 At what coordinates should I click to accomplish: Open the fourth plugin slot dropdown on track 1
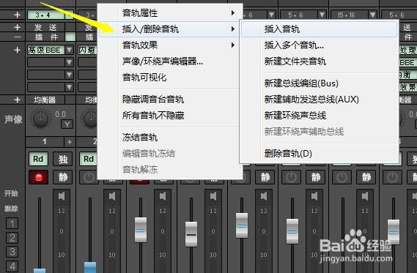point(69,87)
